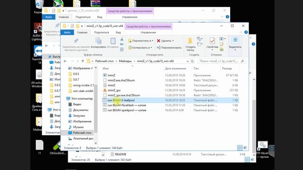Open the TeamViewer desktop shortcut

coord(37,55)
